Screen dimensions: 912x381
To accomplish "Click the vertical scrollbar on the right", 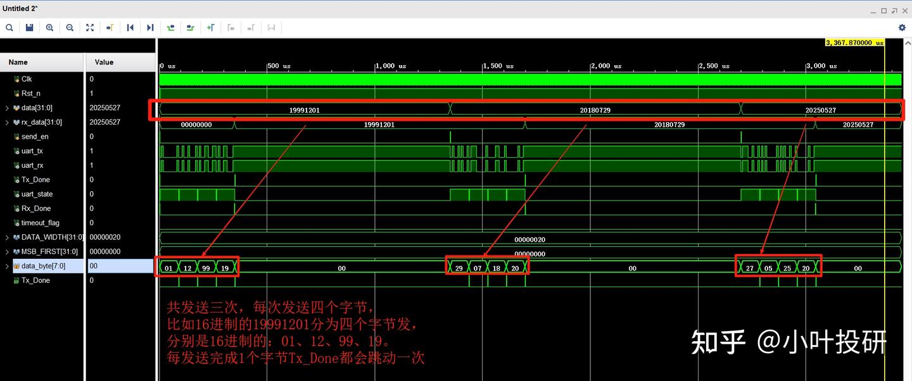I will [x=908, y=190].
